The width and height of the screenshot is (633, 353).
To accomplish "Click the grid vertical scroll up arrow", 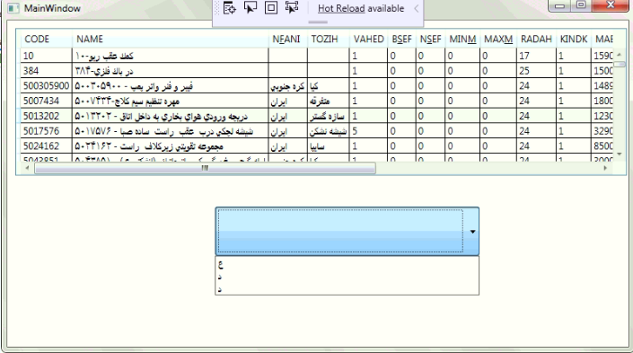I will (x=620, y=55).
